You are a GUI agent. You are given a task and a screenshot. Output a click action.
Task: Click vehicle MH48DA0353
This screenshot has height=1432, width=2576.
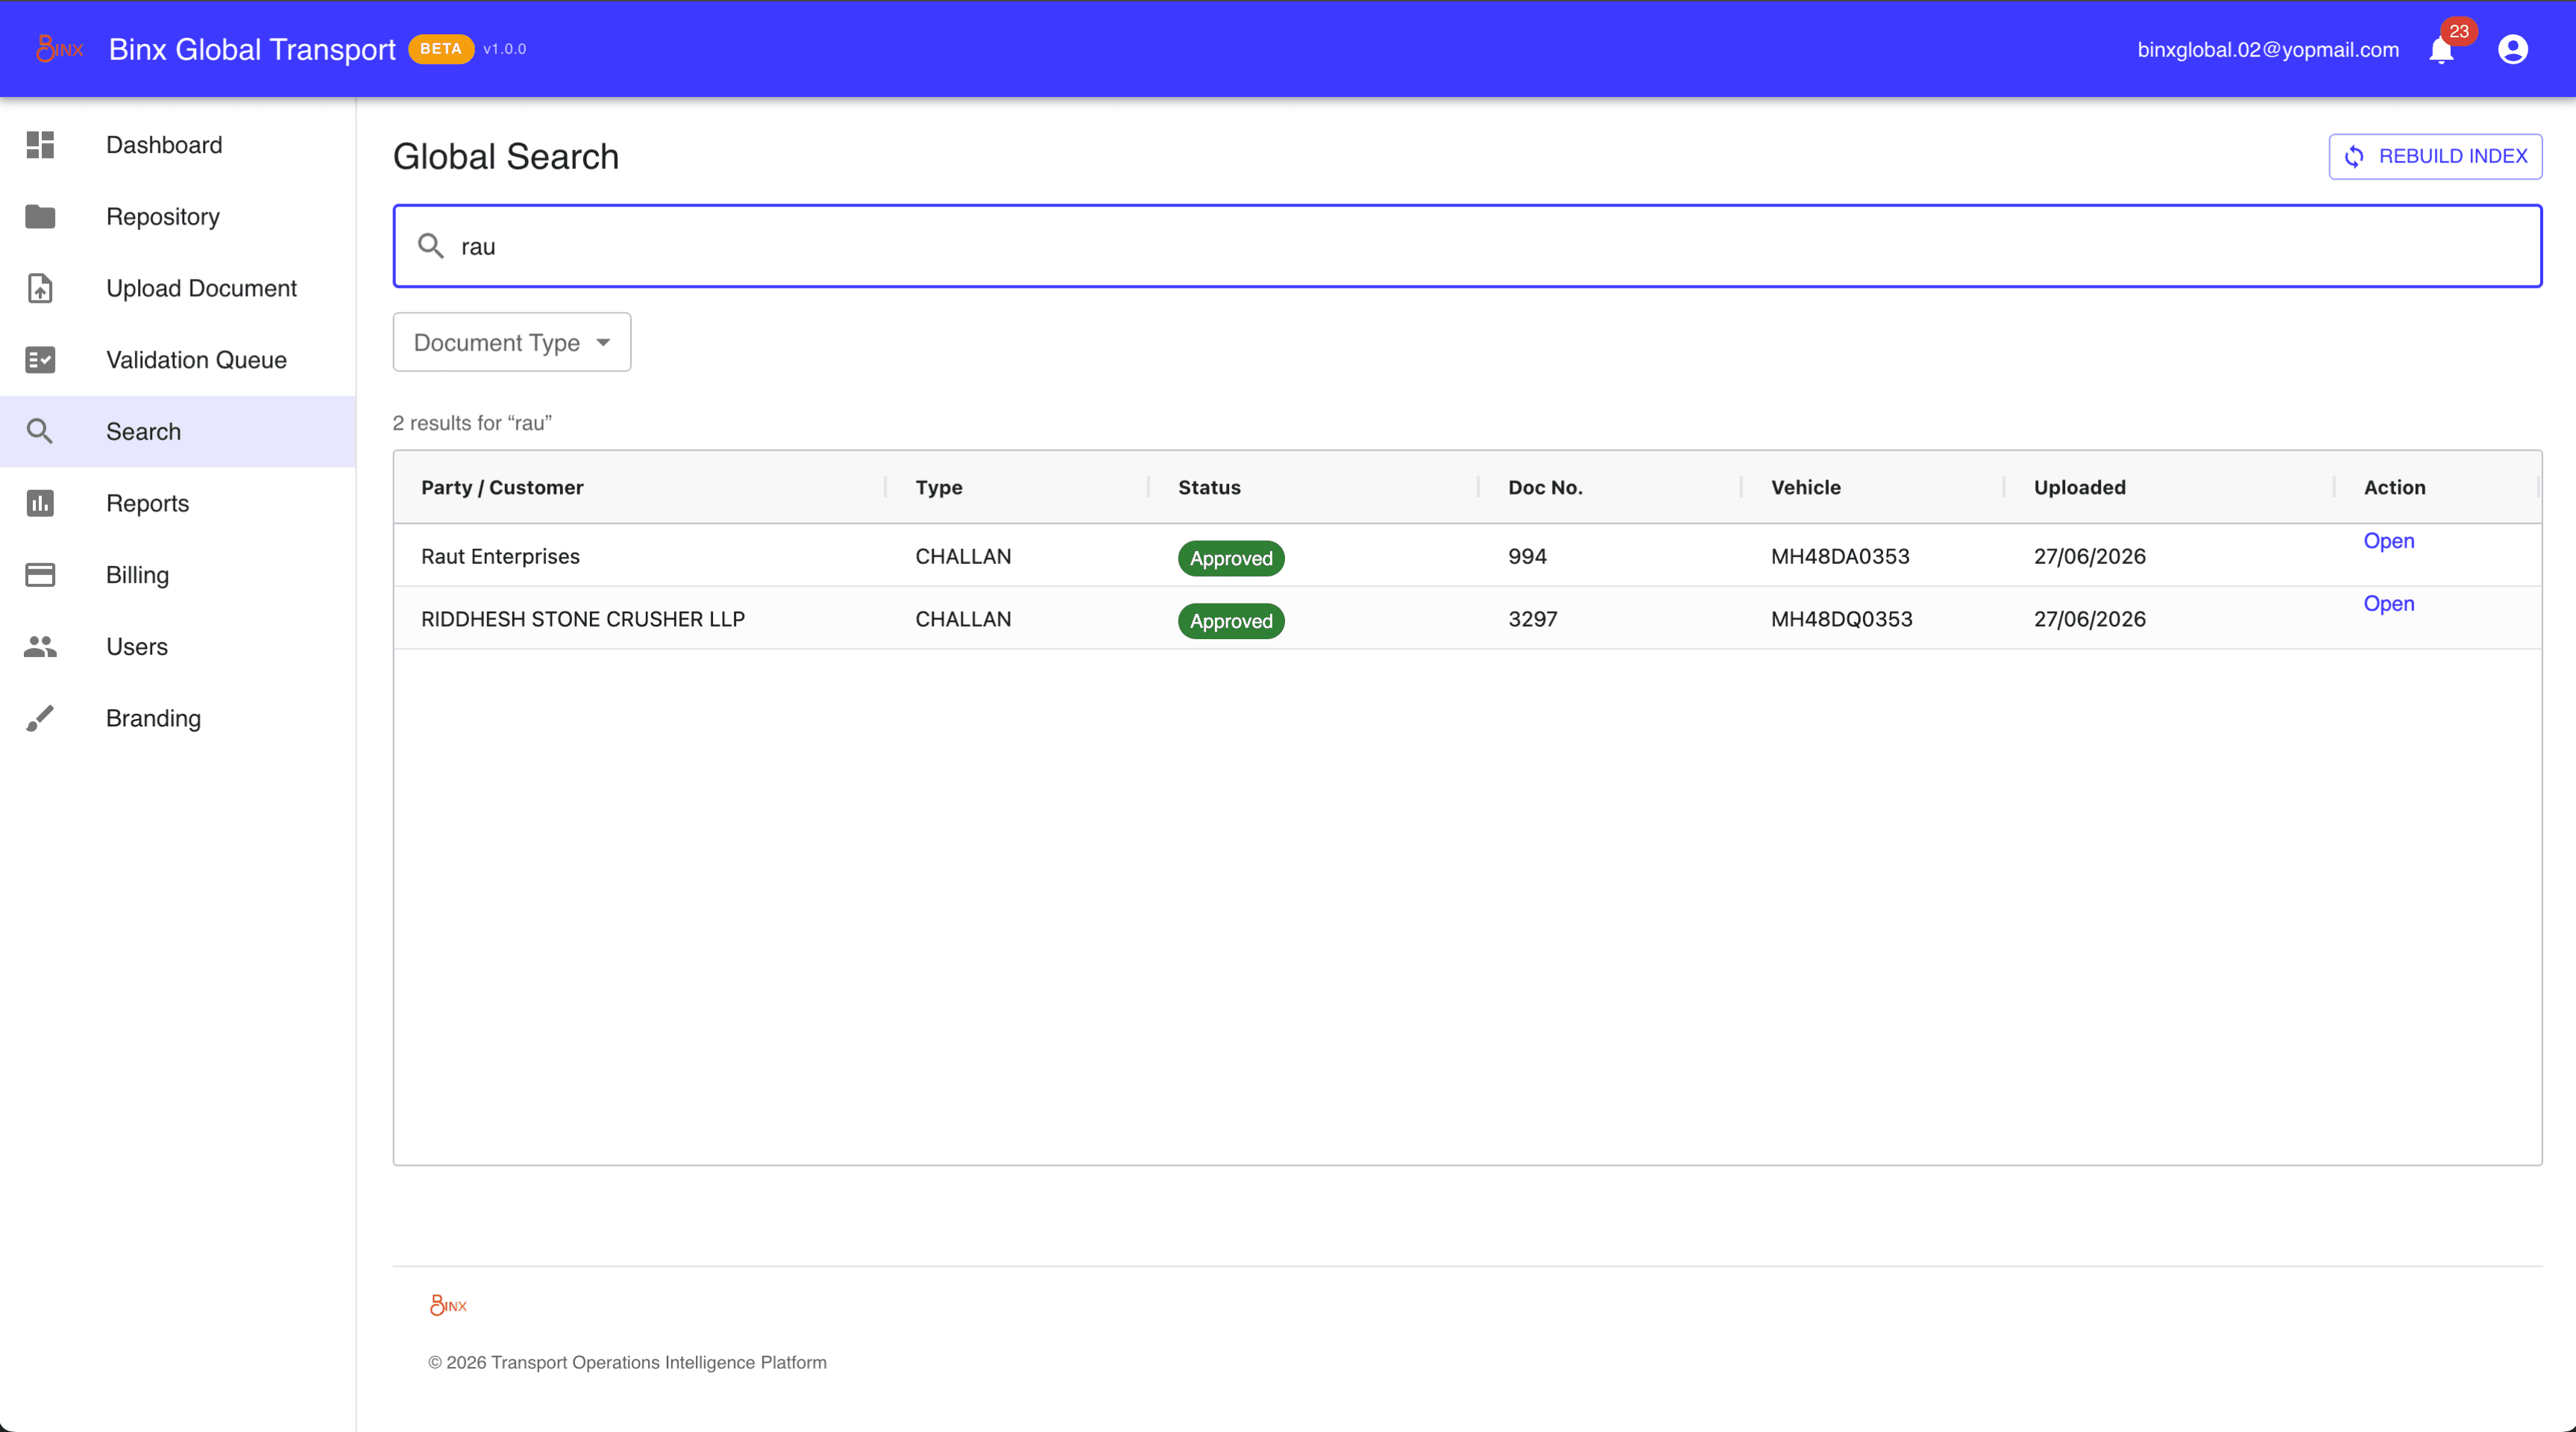pos(1840,556)
